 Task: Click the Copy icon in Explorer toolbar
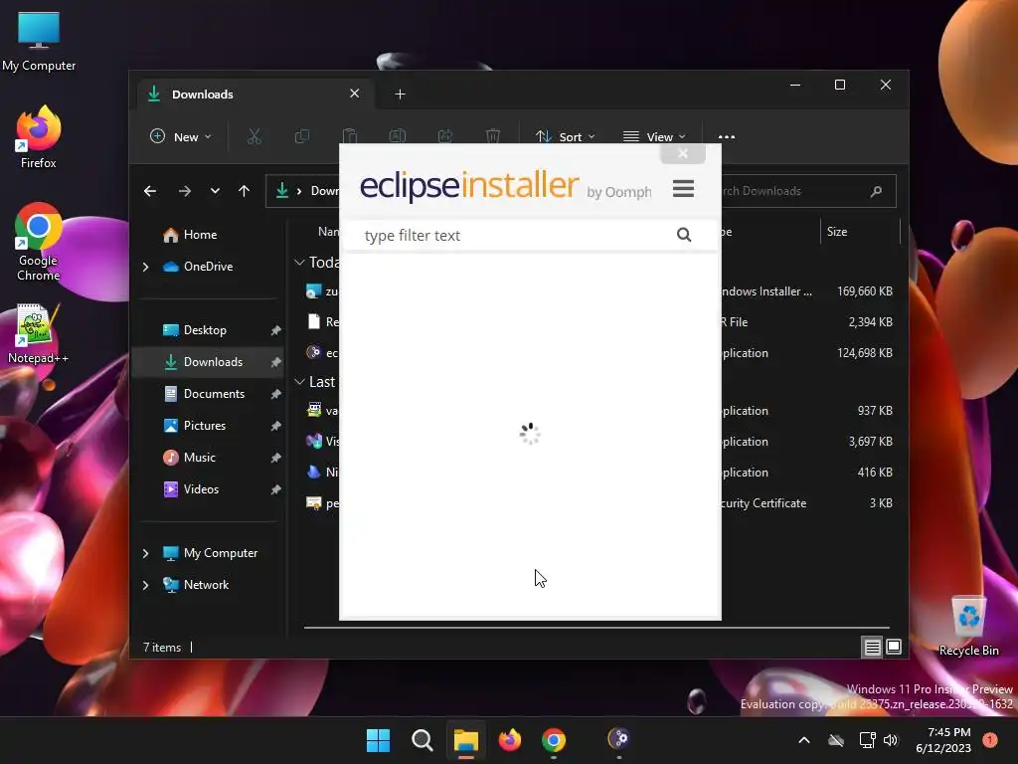click(302, 136)
